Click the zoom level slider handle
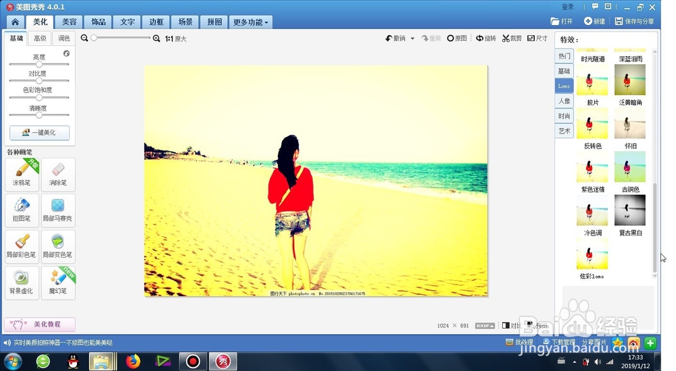The image size is (676, 371). tap(93, 38)
